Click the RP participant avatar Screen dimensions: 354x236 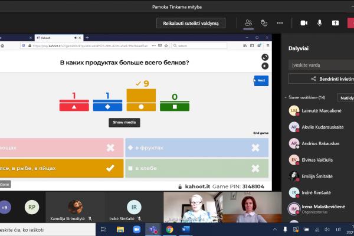(x=32, y=207)
